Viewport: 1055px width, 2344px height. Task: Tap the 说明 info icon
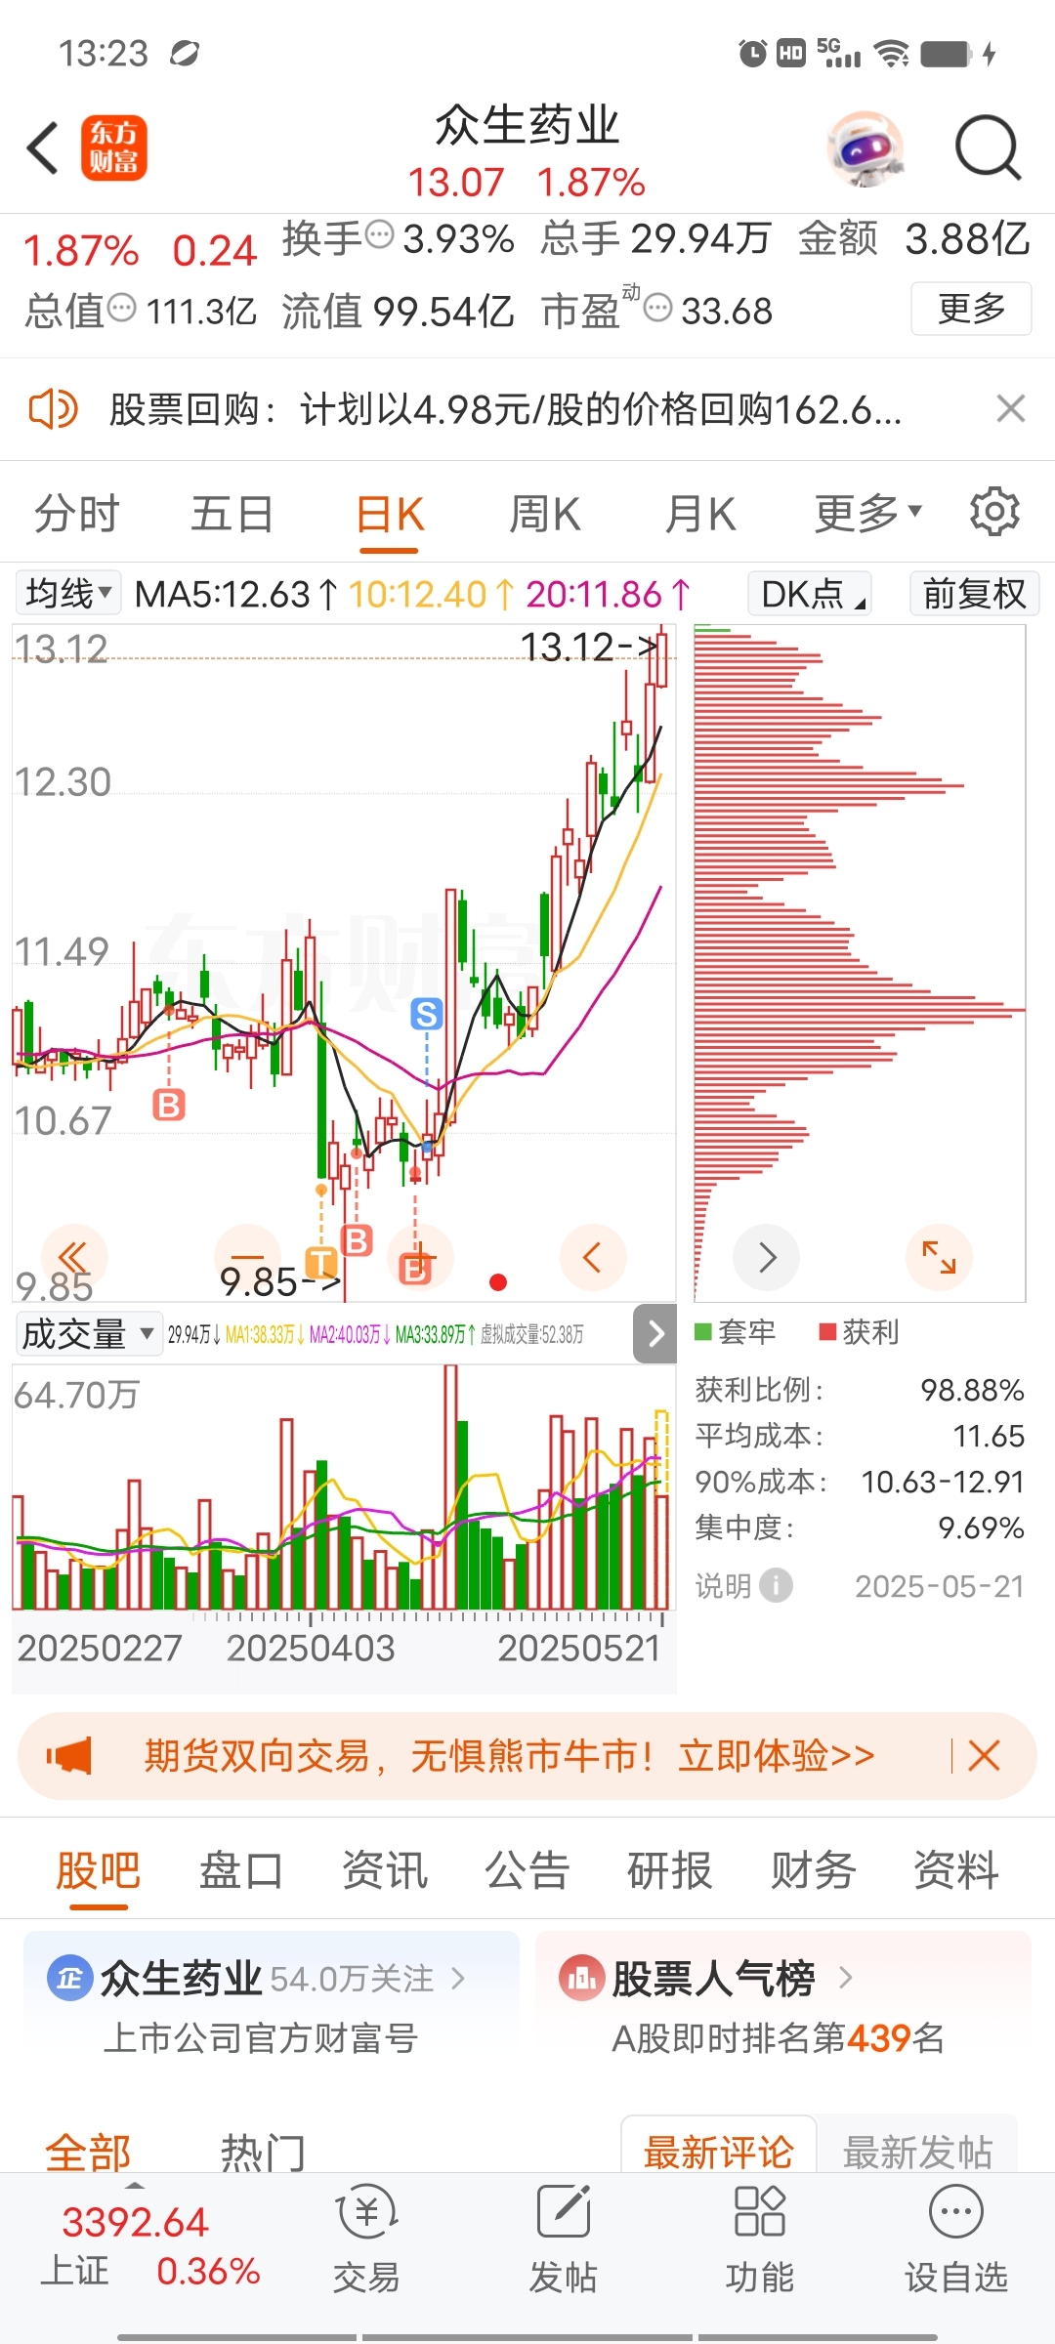(x=777, y=1585)
